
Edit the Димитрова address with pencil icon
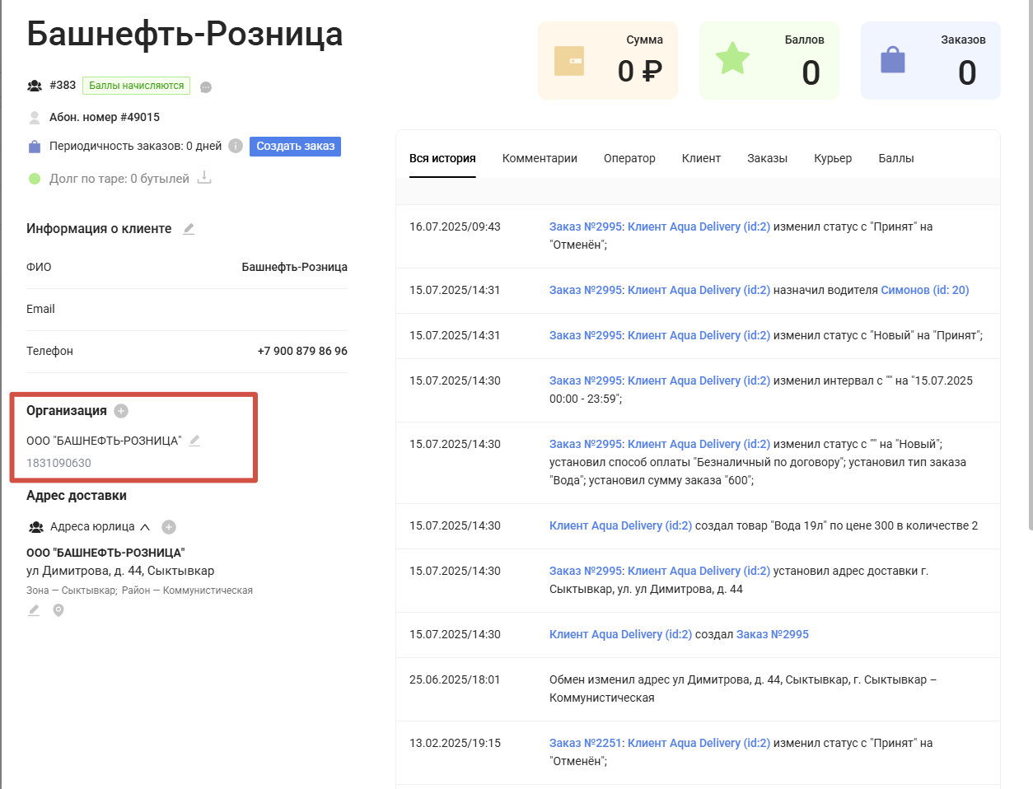[x=34, y=610]
